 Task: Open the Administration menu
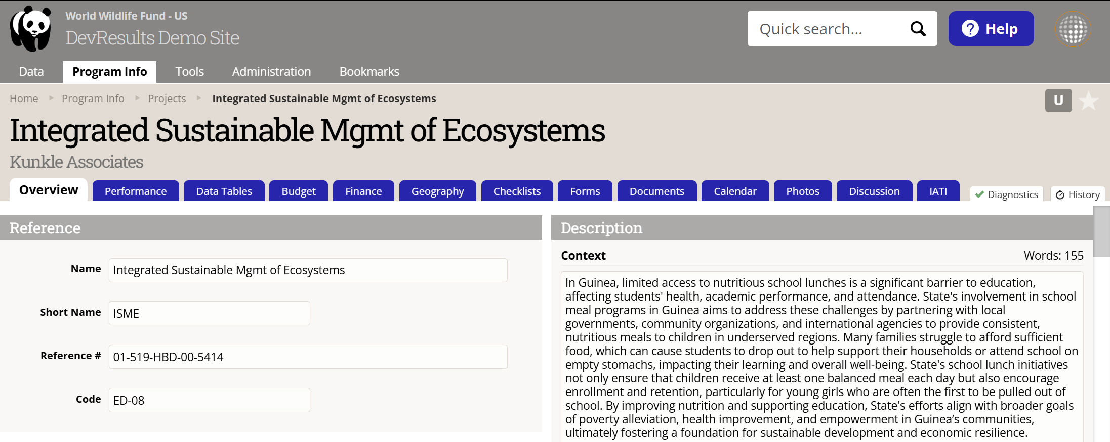271,72
